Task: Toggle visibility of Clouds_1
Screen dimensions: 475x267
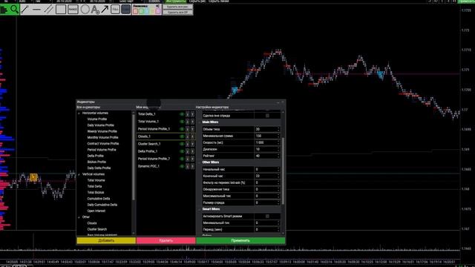Action: pos(182,136)
